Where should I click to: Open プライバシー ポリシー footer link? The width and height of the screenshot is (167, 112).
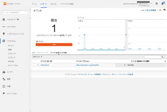(x=110, y=75)
